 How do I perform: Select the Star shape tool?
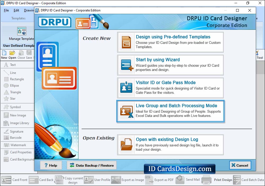10,98
